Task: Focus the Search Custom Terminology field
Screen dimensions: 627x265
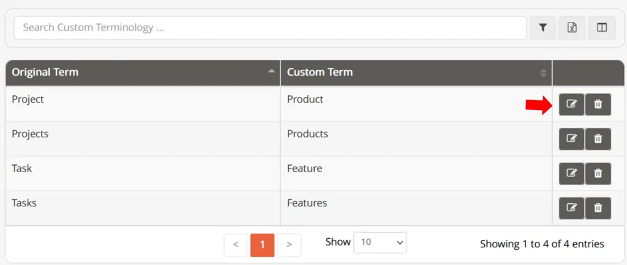Action: (x=270, y=27)
